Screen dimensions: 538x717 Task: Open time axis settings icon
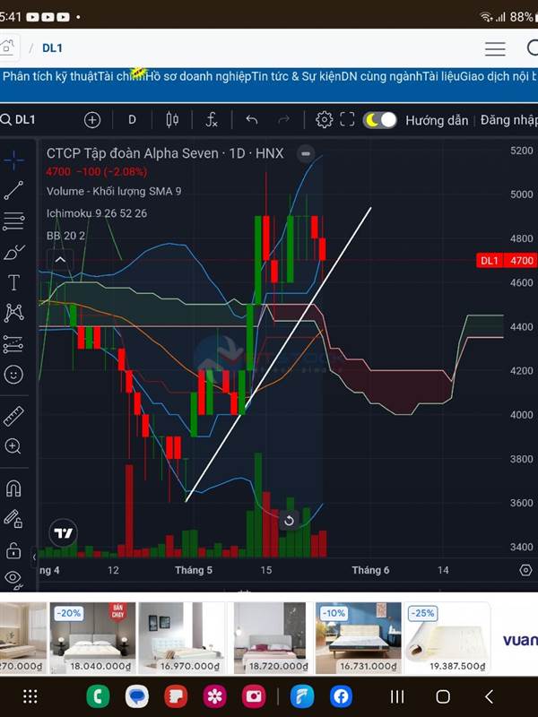[x=526, y=570]
